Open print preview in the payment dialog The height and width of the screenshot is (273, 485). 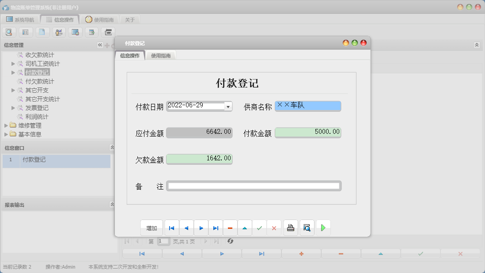coord(307,227)
